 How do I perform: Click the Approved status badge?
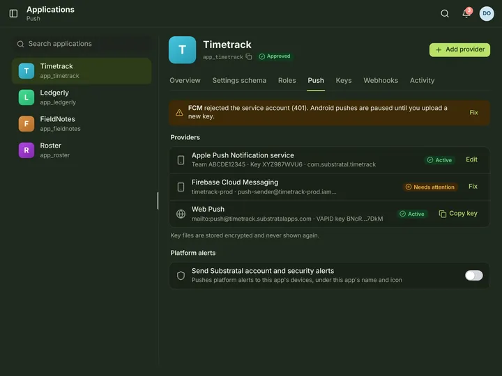click(275, 56)
